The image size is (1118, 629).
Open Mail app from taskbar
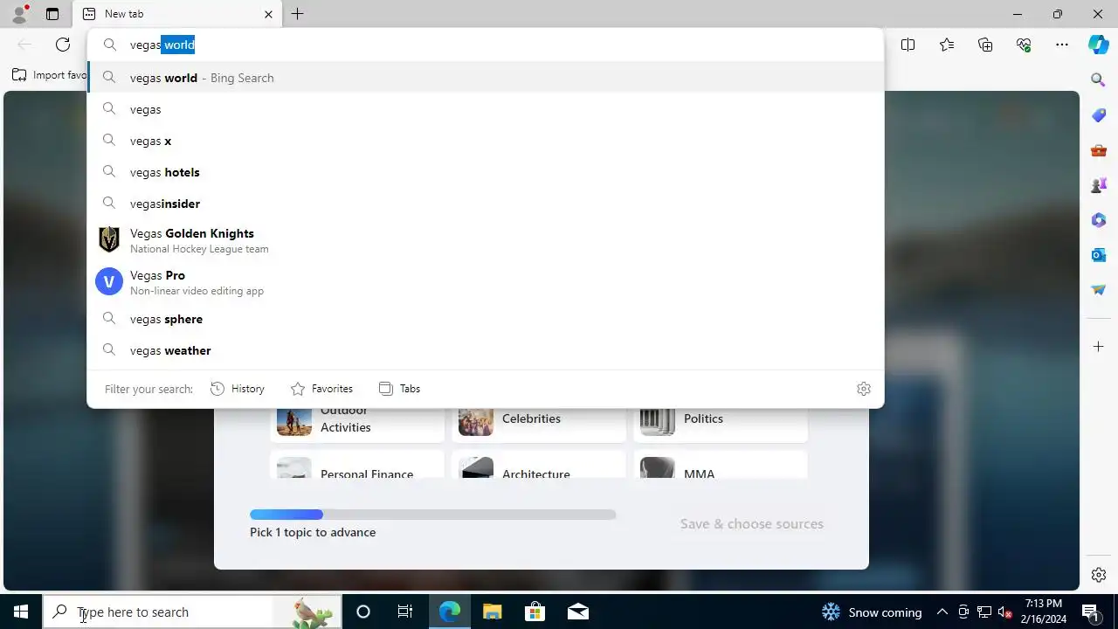[577, 612]
